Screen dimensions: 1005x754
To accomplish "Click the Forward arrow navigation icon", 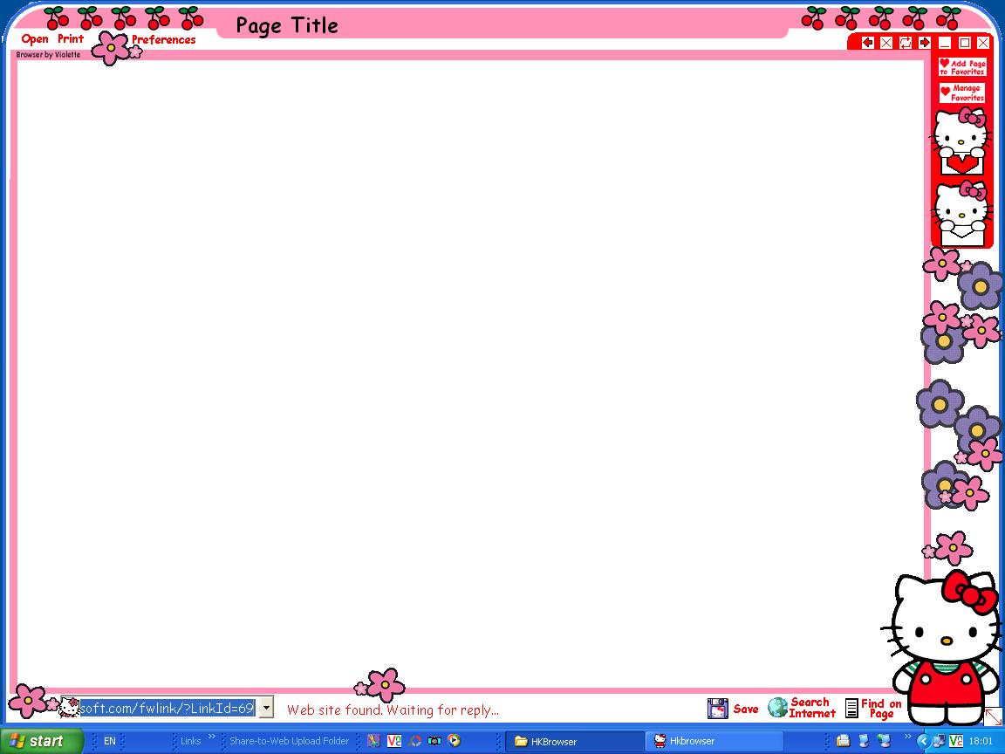I will [924, 43].
